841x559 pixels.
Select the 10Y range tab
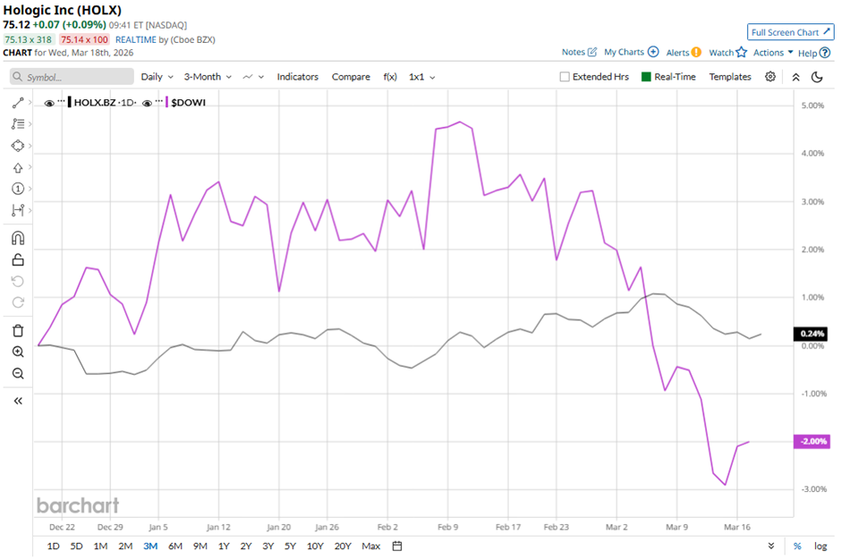(315, 546)
